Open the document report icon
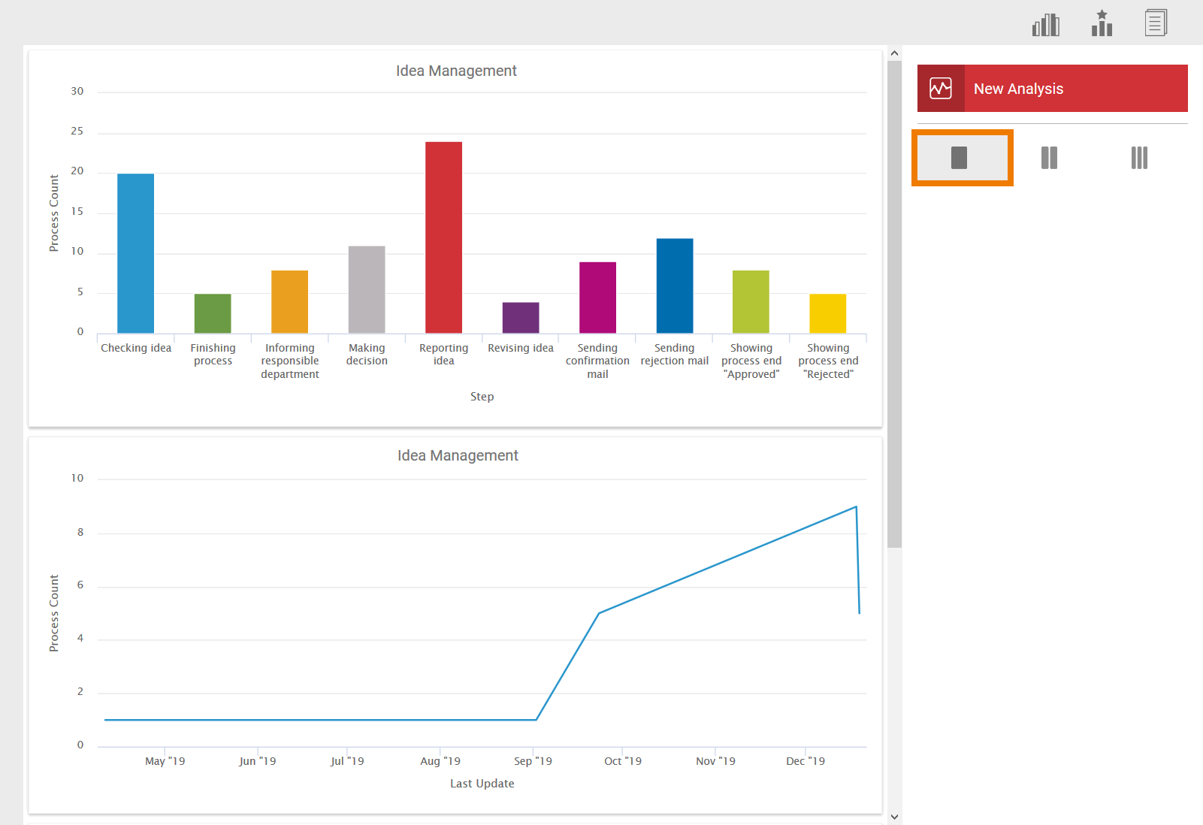 [x=1156, y=23]
